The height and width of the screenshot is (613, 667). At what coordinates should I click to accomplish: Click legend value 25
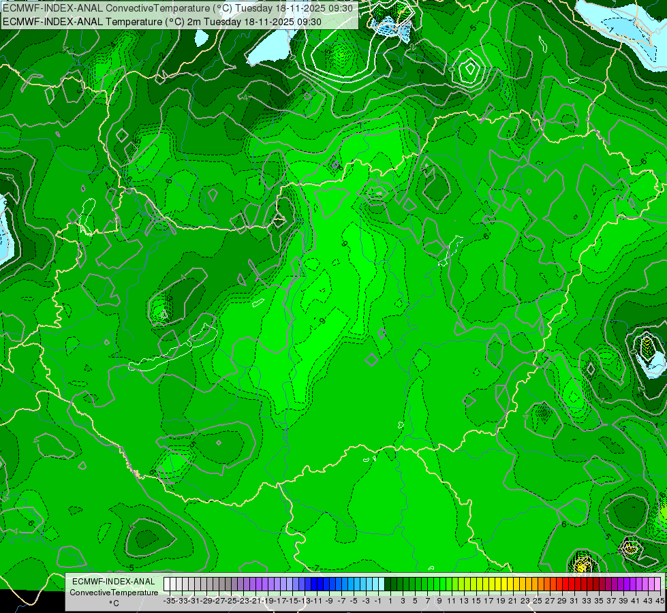pyautogui.click(x=538, y=601)
